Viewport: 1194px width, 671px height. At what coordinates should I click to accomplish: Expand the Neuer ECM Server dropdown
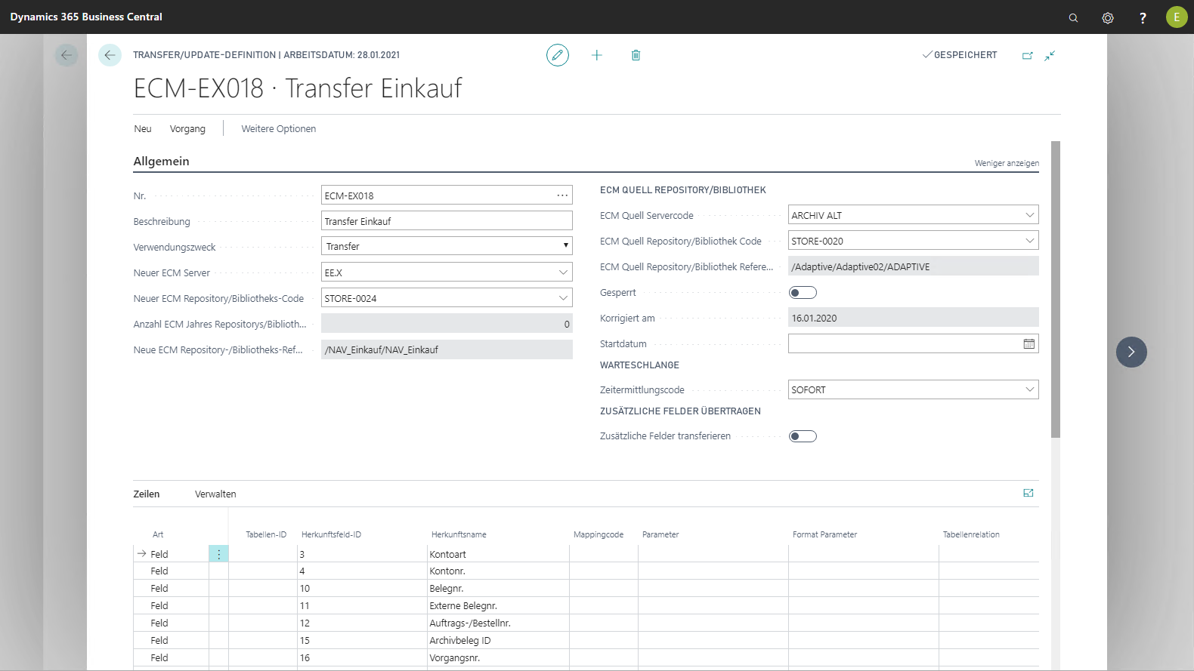[x=563, y=272]
